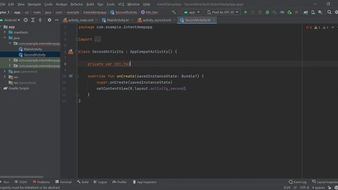Click Attach Debugger to Android Process icon
Viewport: 338px width, 190px height.
pos(289,12)
